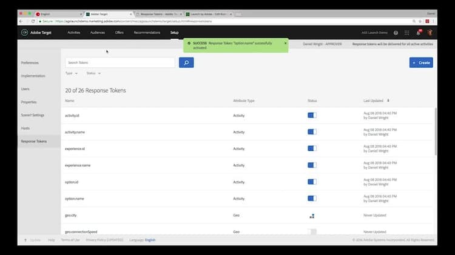Toggle the activity.name response token switch
The image size is (455, 255).
pyautogui.click(x=312, y=132)
